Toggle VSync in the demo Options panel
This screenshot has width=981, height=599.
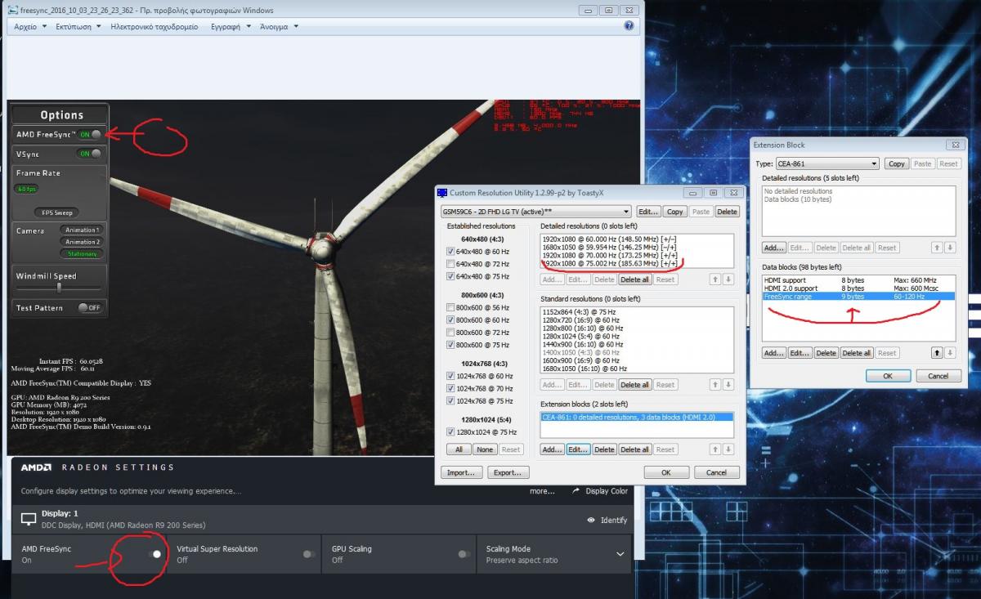pyautogui.click(x=91, y=154)
